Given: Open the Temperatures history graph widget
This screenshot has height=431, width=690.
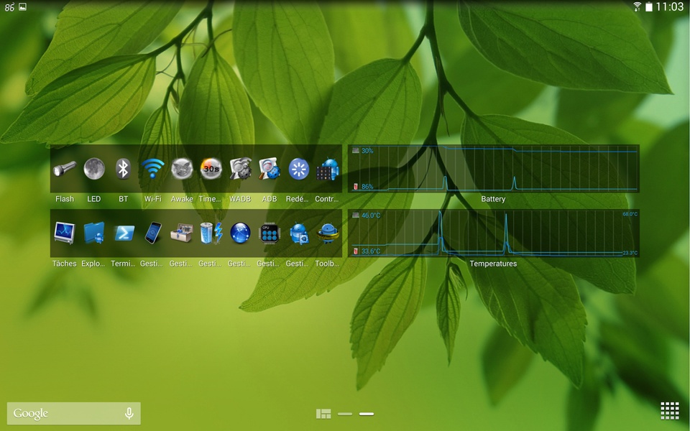Looking at the screenshot, I should [493, 233].
